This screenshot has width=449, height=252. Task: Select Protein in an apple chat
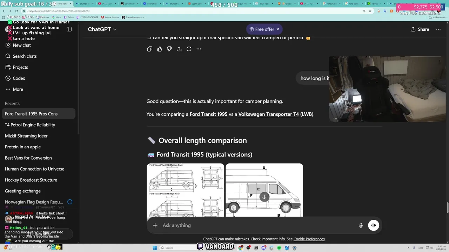(x=39, y=147)
